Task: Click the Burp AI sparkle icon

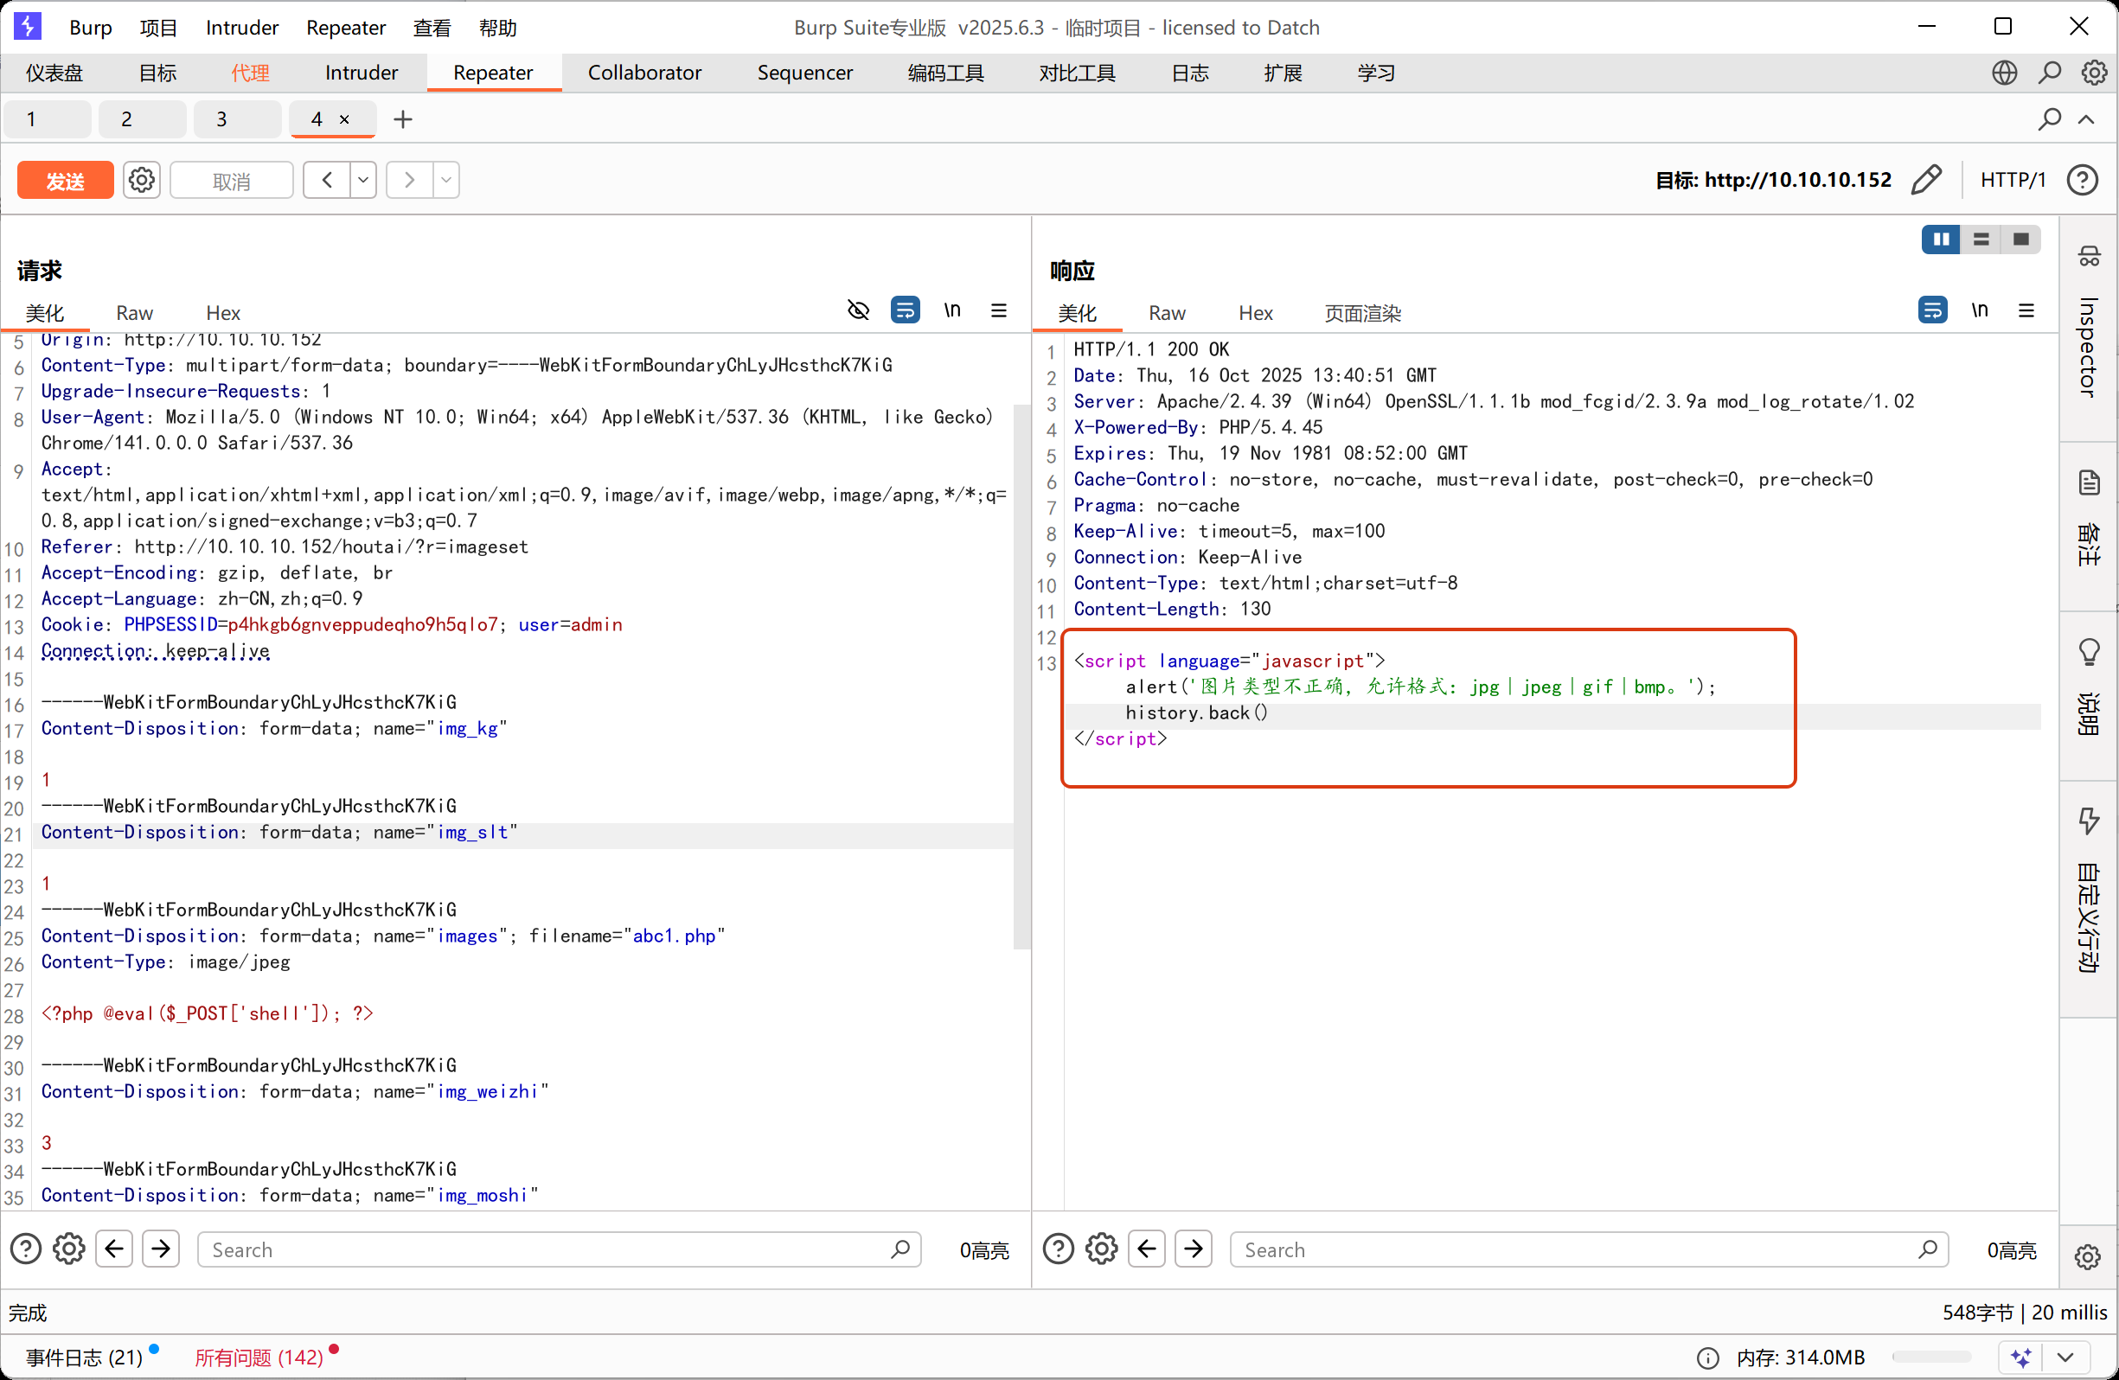Action: 2021,1358
